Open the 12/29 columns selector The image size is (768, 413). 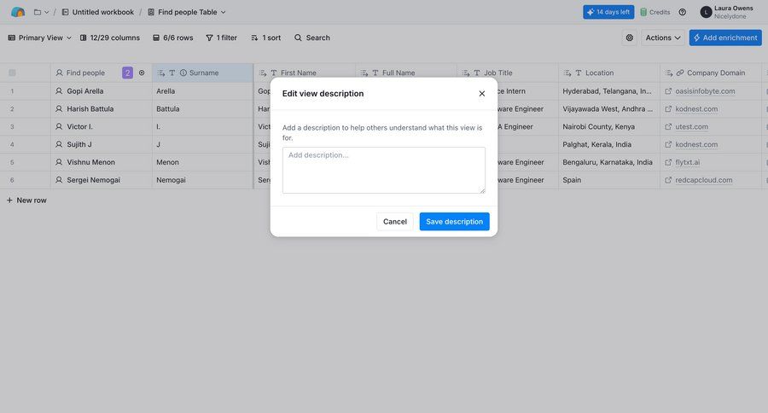(110, 38)
